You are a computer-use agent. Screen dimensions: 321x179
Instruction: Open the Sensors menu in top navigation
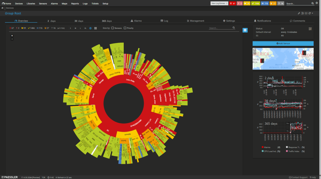point(43,4)
